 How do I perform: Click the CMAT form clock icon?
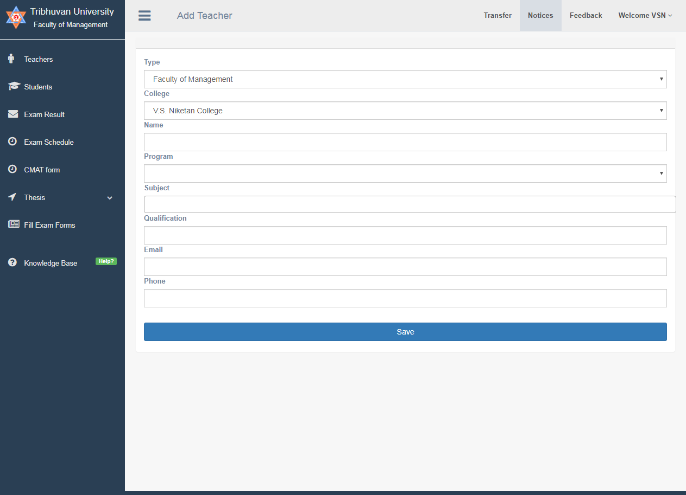12,169
